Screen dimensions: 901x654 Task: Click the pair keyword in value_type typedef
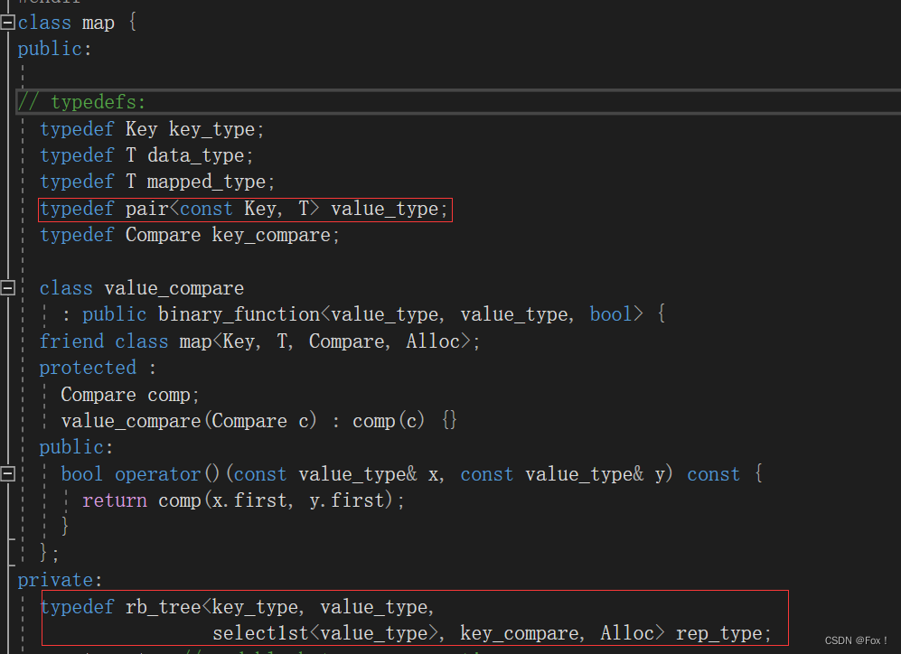(x=146, y=210)
